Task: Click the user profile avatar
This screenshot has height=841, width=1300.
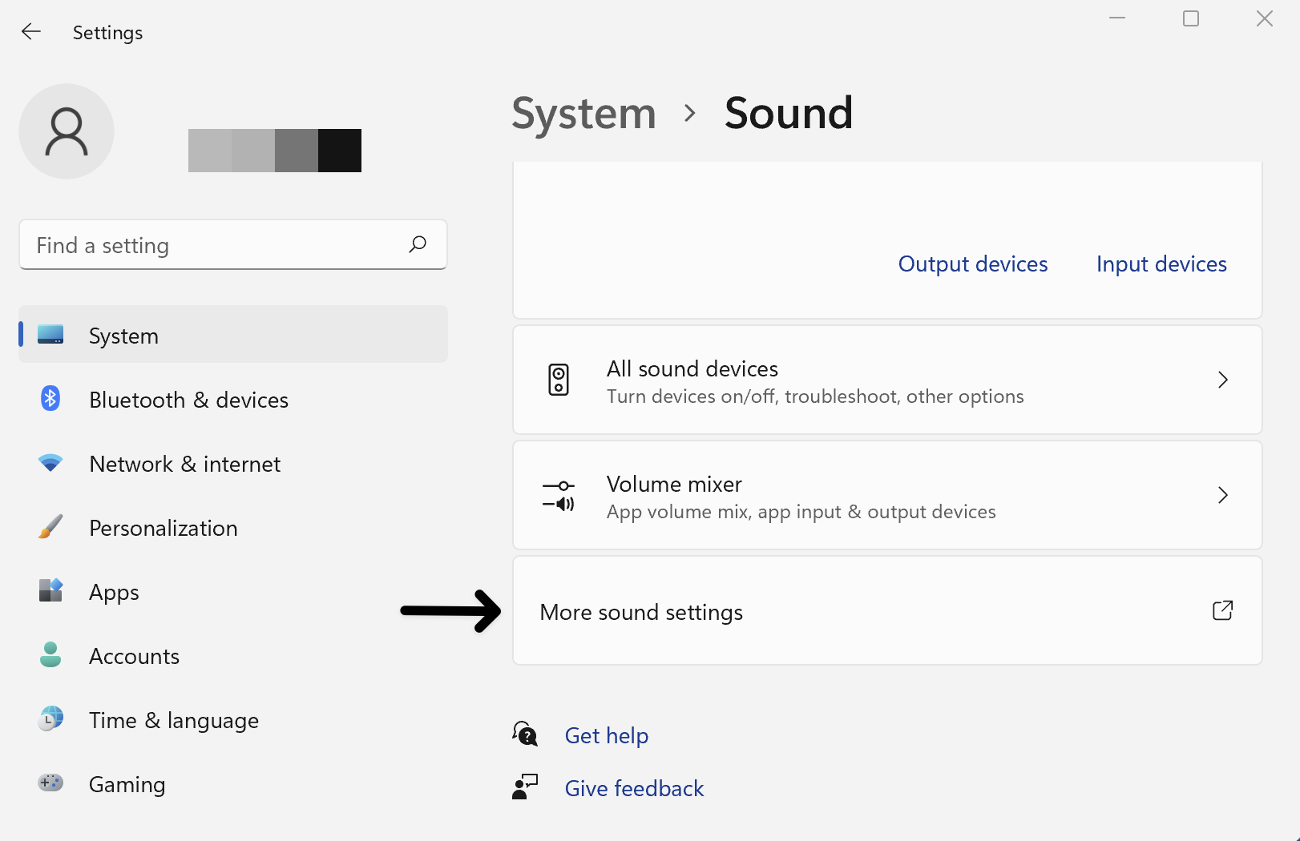Action: point(67,131)
